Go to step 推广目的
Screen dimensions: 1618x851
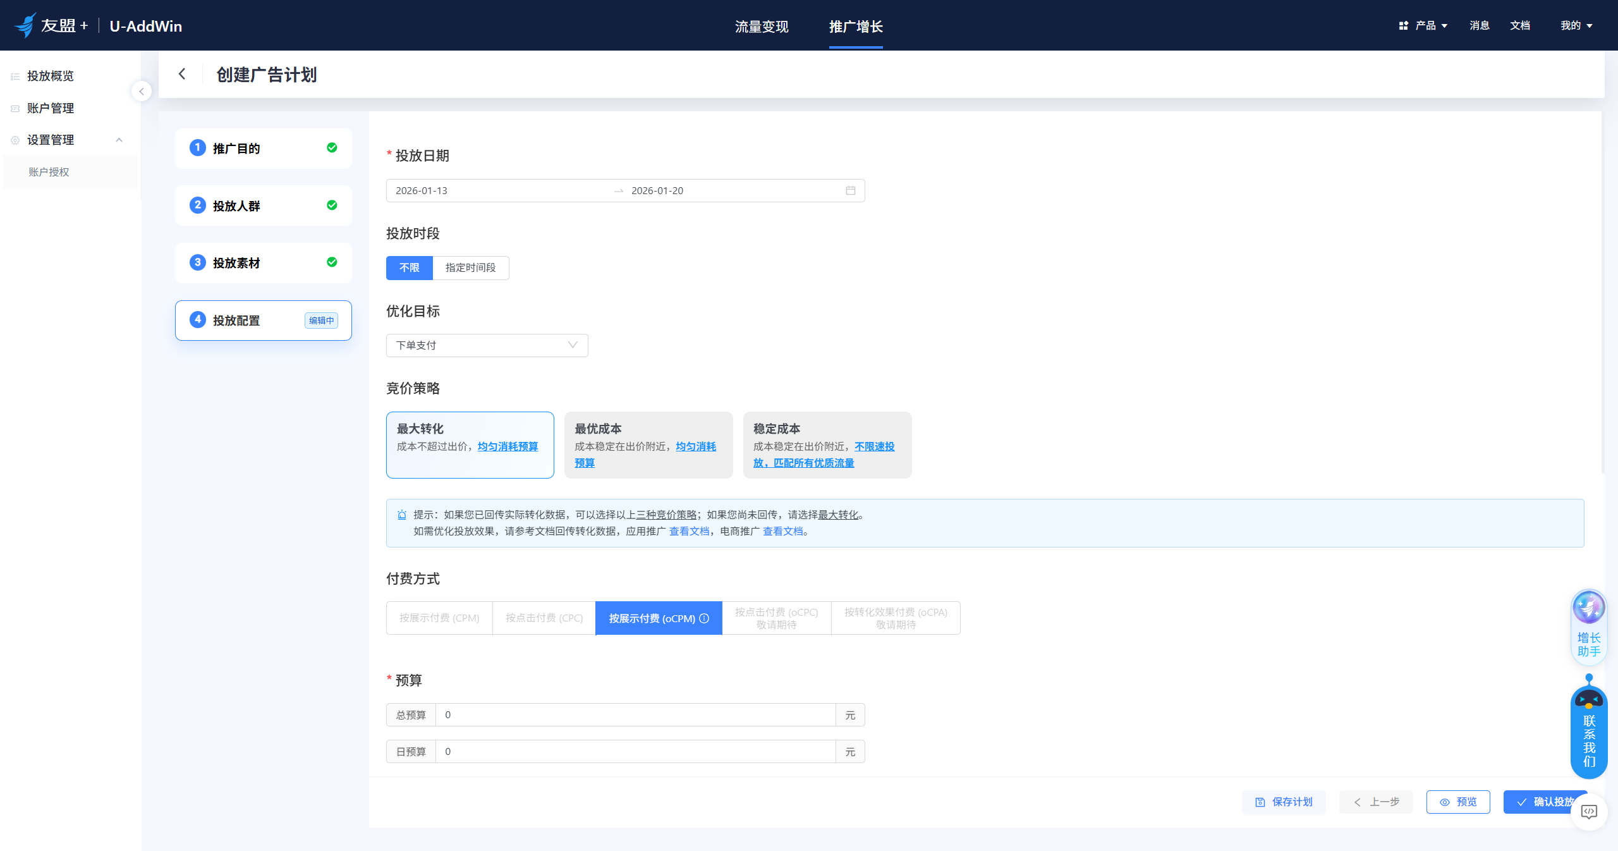click(x=264, y=149)
